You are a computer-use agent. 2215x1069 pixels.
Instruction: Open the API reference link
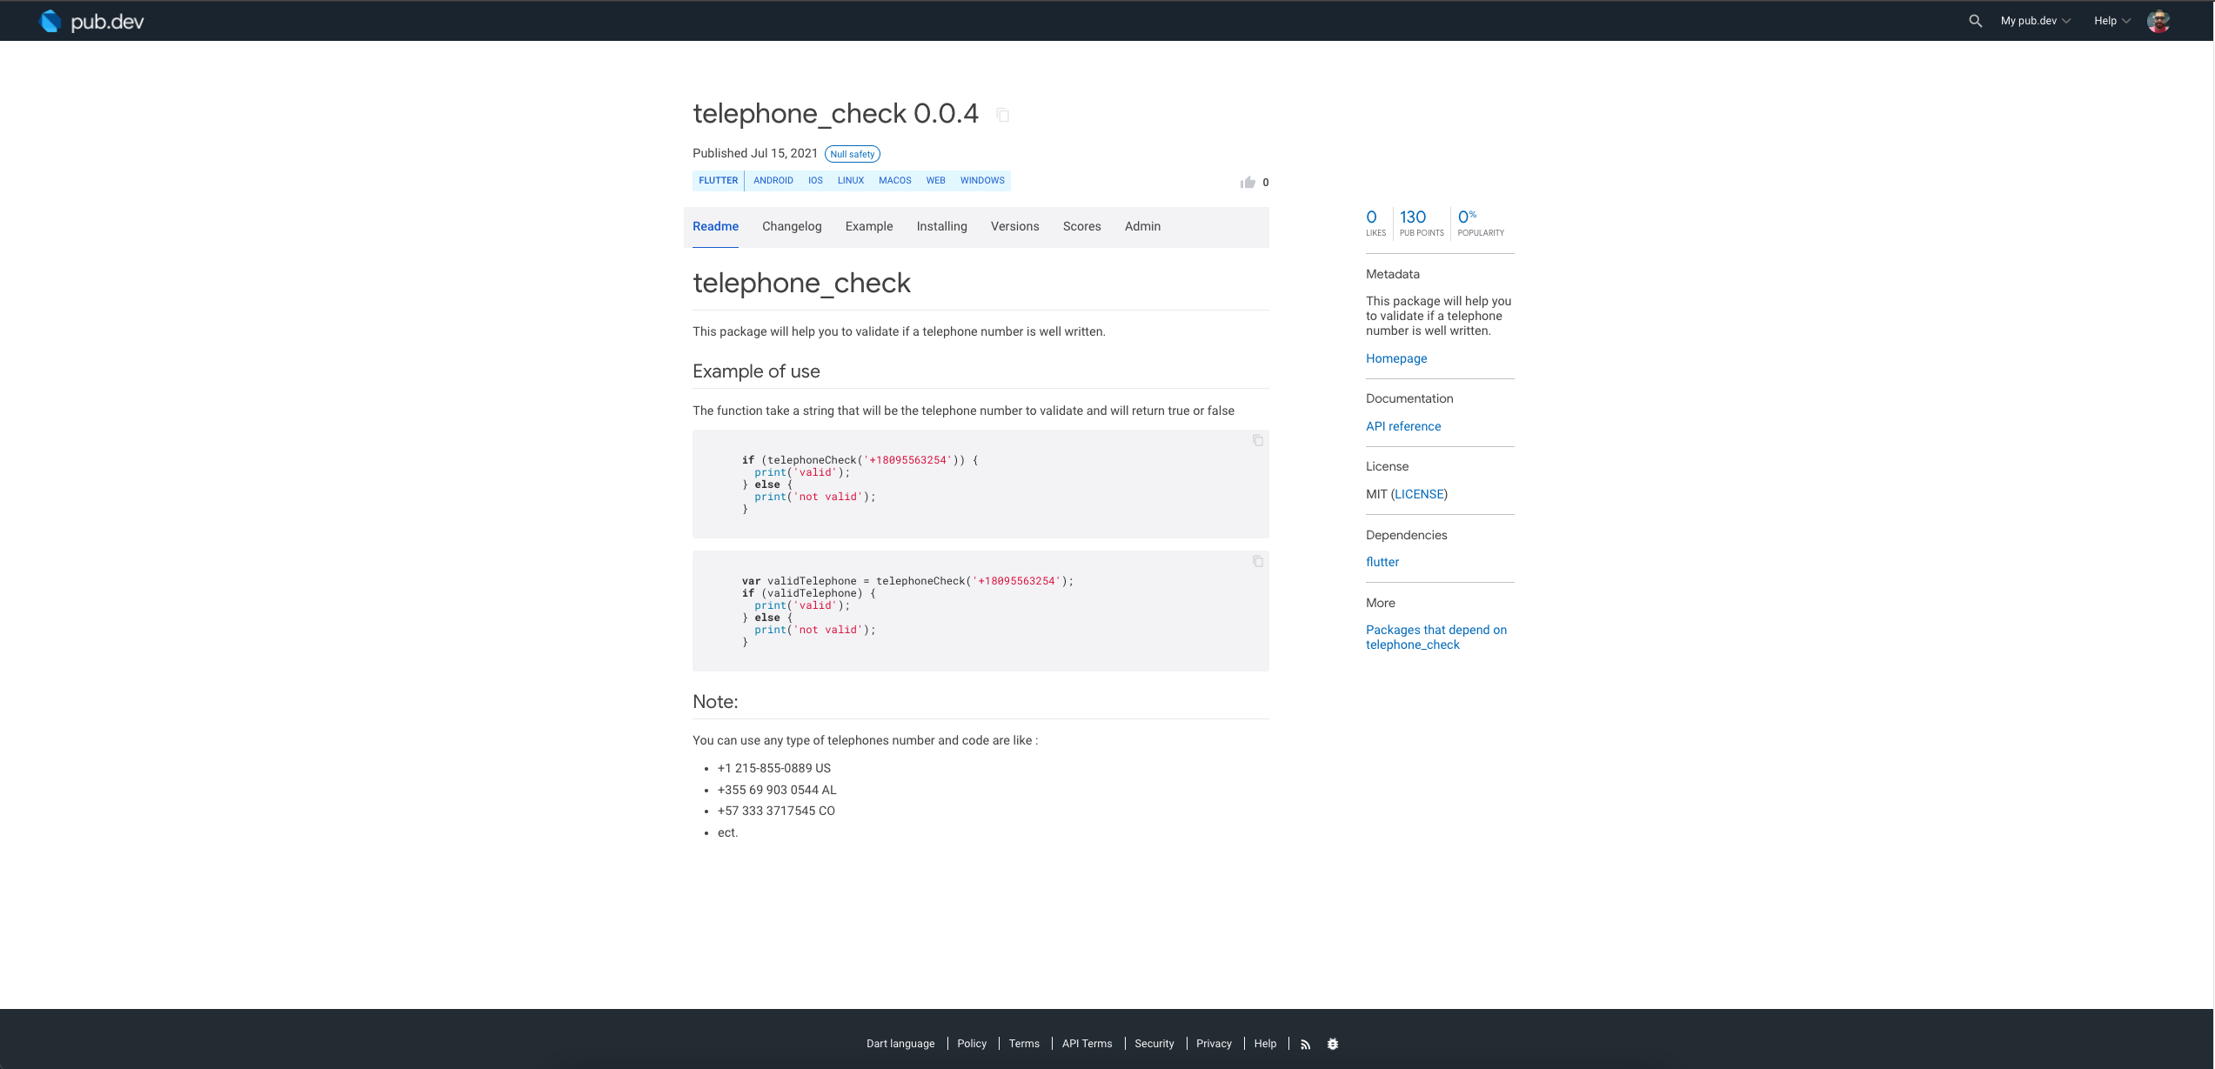tap(1402, 426)
